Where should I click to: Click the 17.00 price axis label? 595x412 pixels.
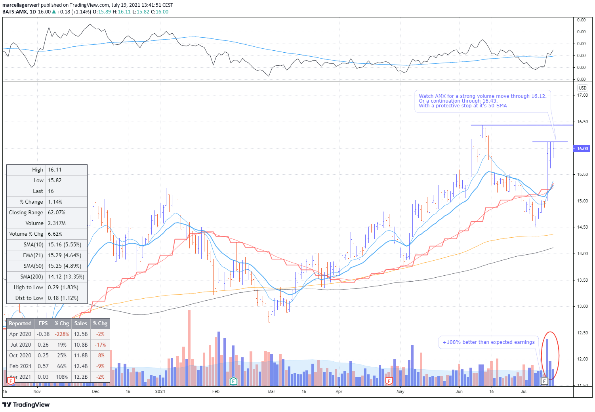(x=582, y=95)
